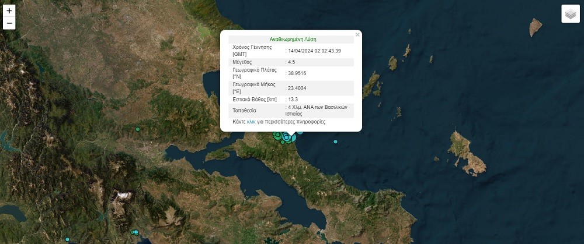Click the marker cluster near the bottom edge

[x=135, y=232]
